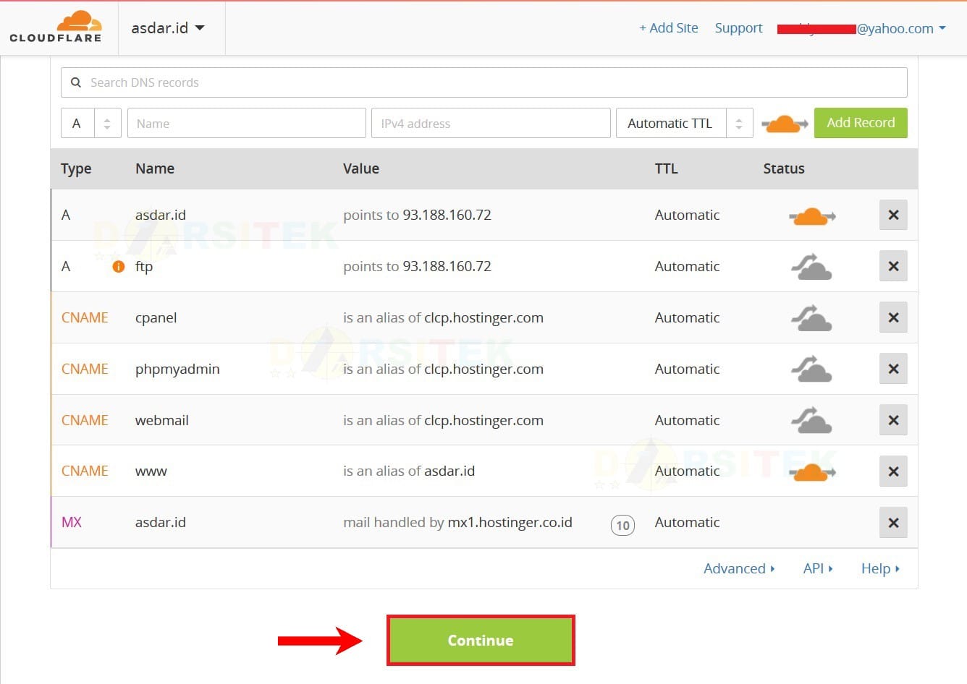Click the webmail record name
Screen dimensions: 967x684
pos(161,420)
